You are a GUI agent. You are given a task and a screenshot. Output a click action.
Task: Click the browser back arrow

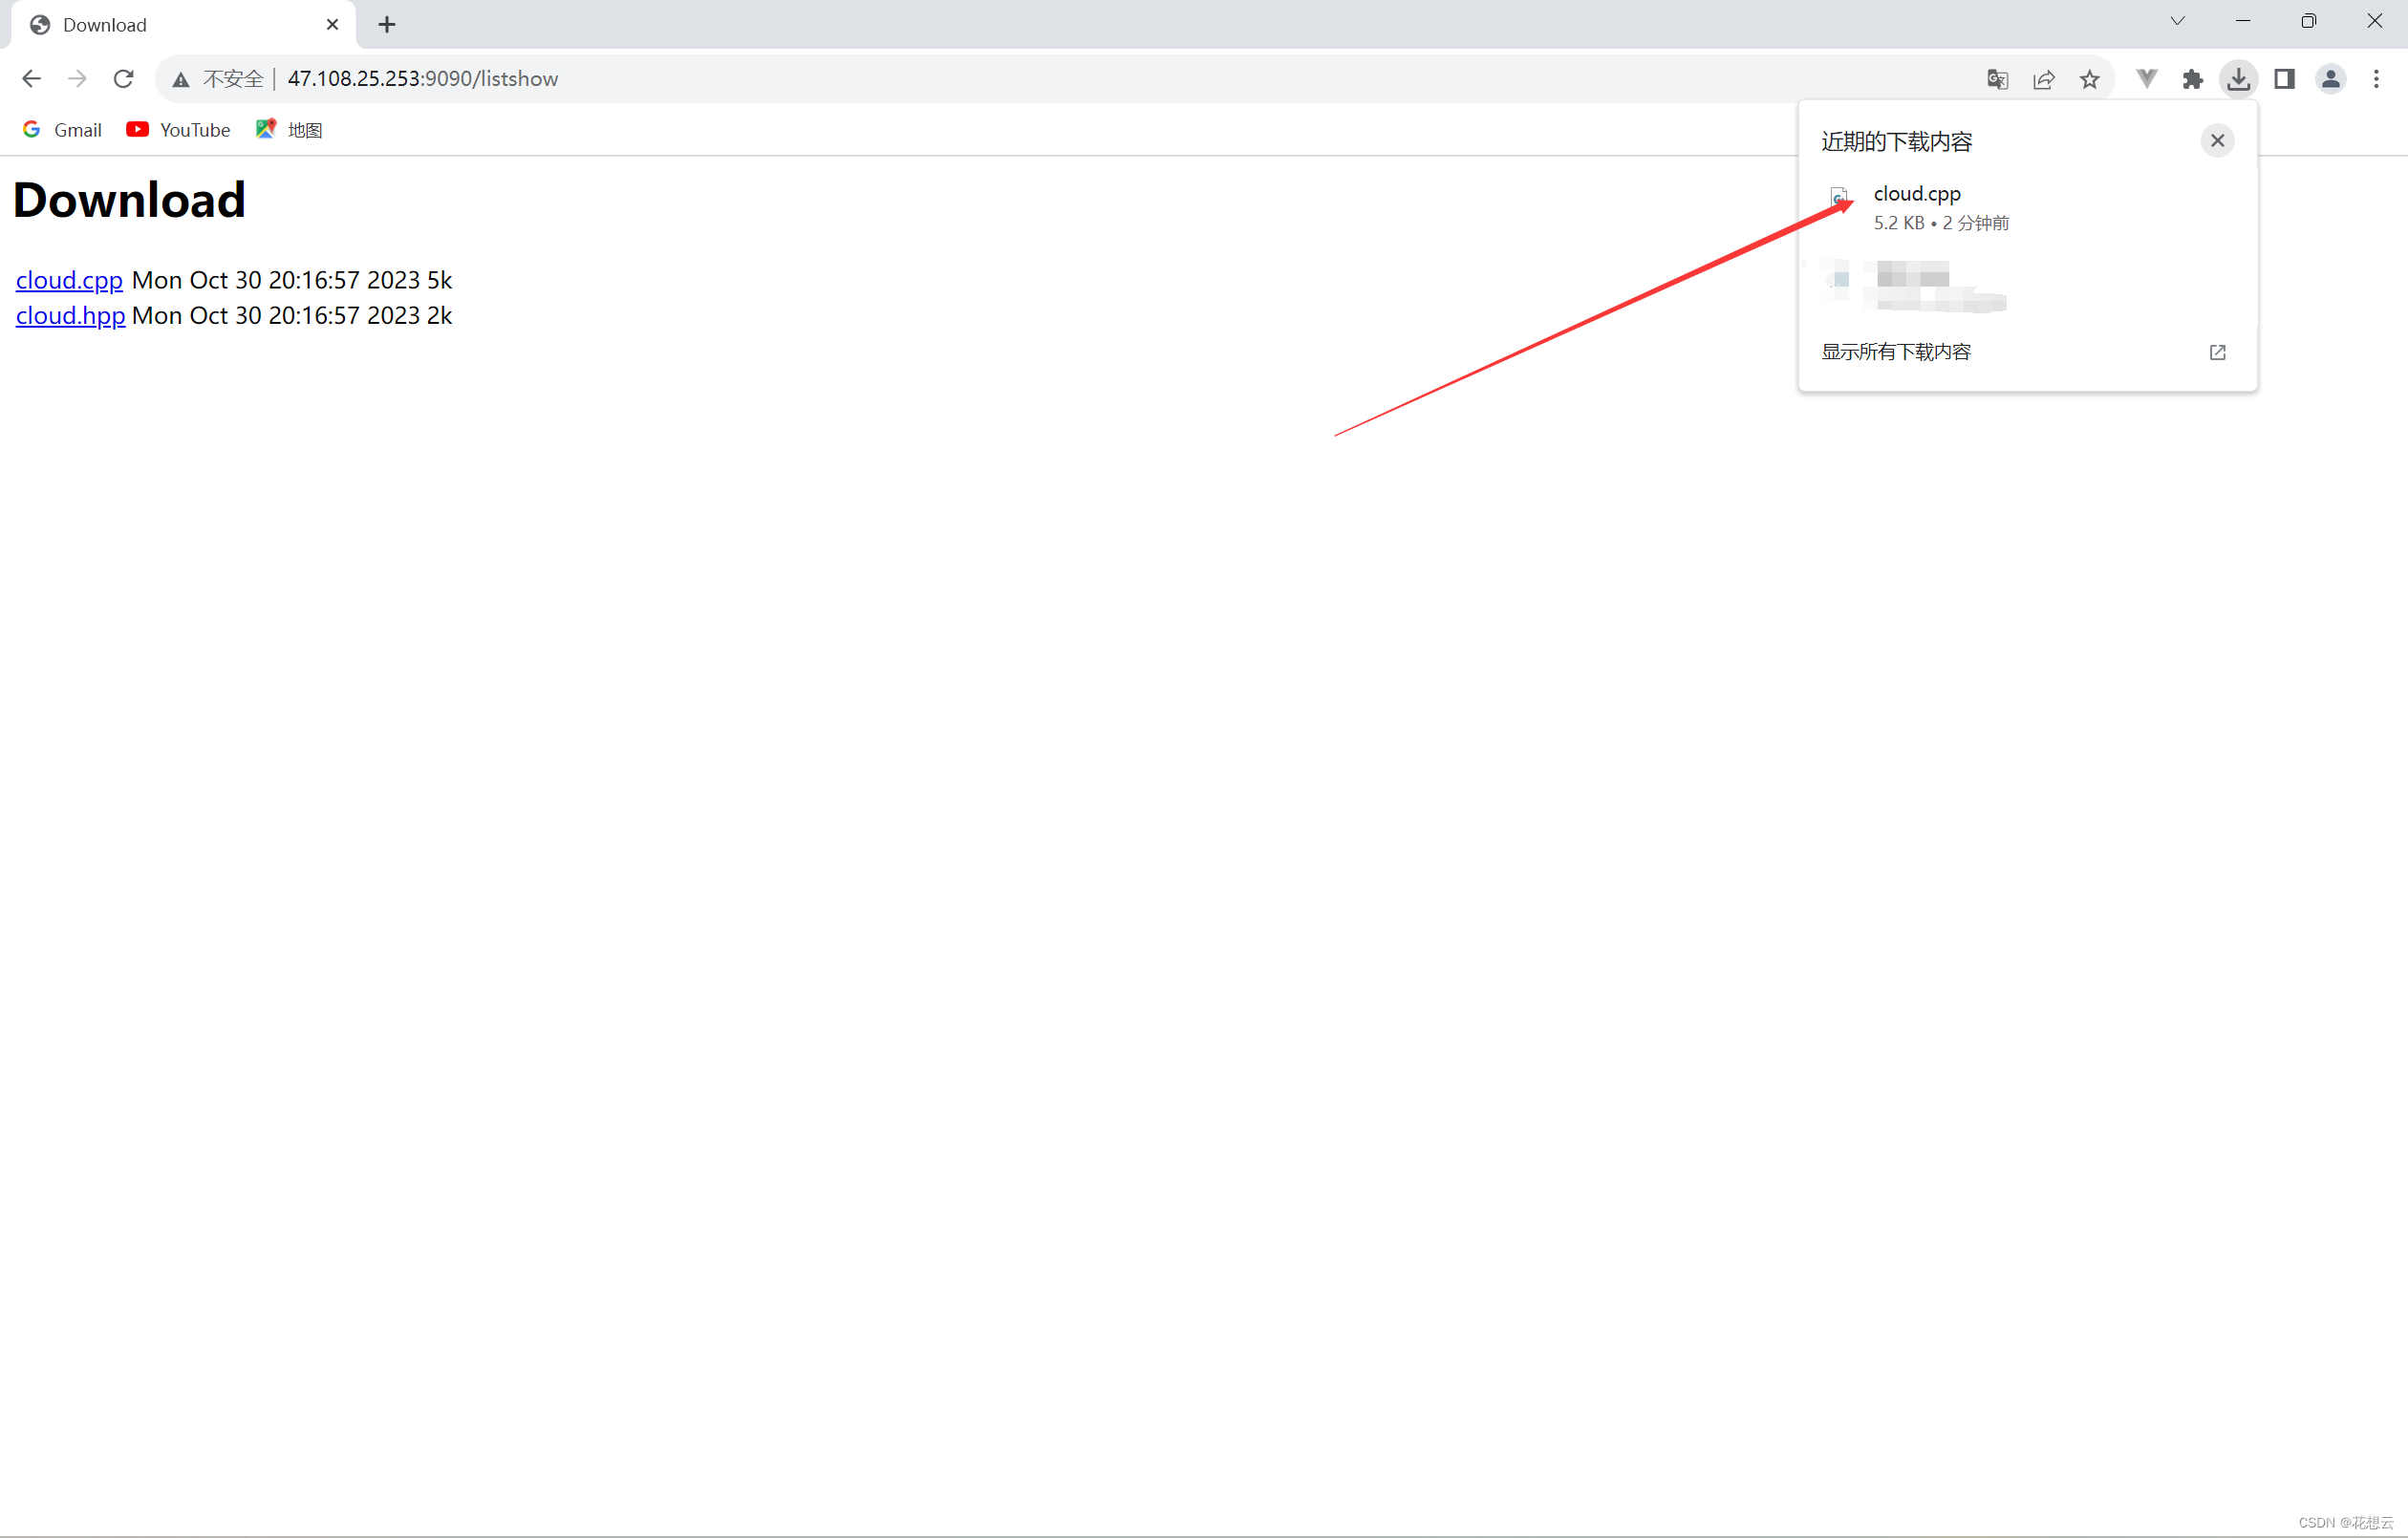coord(31,79)
